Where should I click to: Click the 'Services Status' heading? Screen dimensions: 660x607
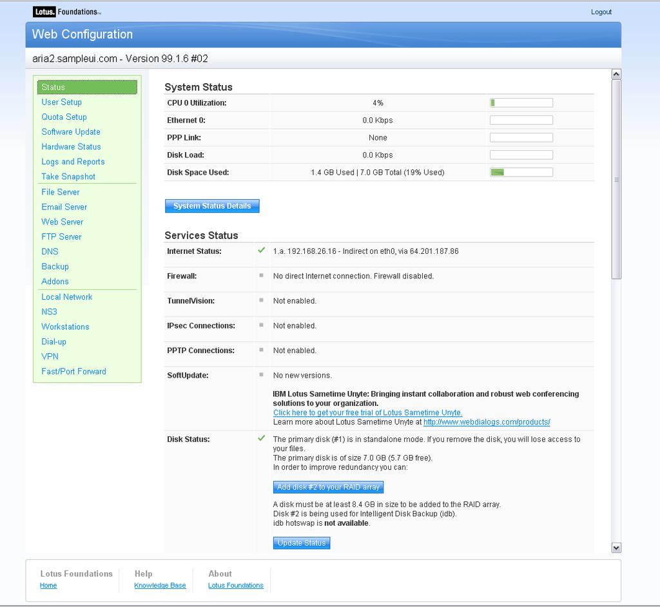pyautogui.click(x=201, y=235)
